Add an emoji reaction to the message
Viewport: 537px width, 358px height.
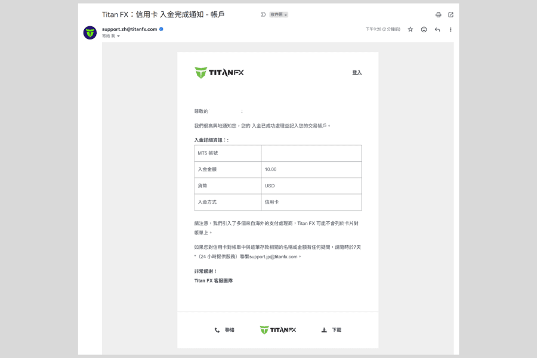(423, 29)
